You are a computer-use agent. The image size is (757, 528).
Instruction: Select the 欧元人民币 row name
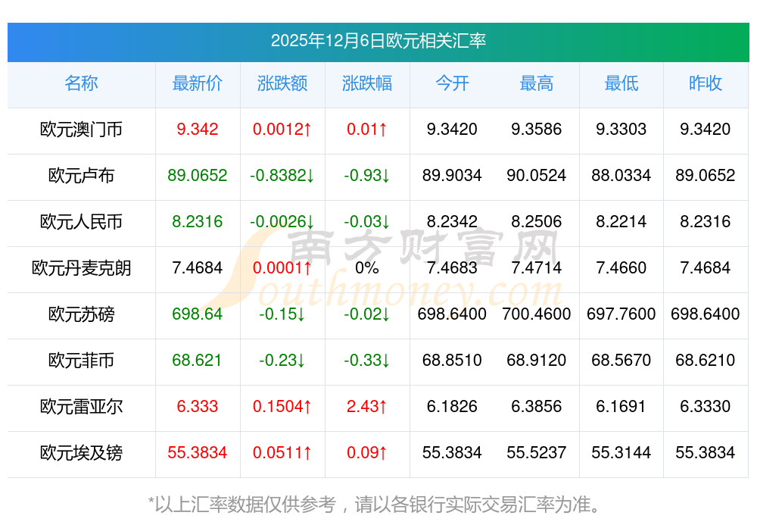(x=81, y=222)
